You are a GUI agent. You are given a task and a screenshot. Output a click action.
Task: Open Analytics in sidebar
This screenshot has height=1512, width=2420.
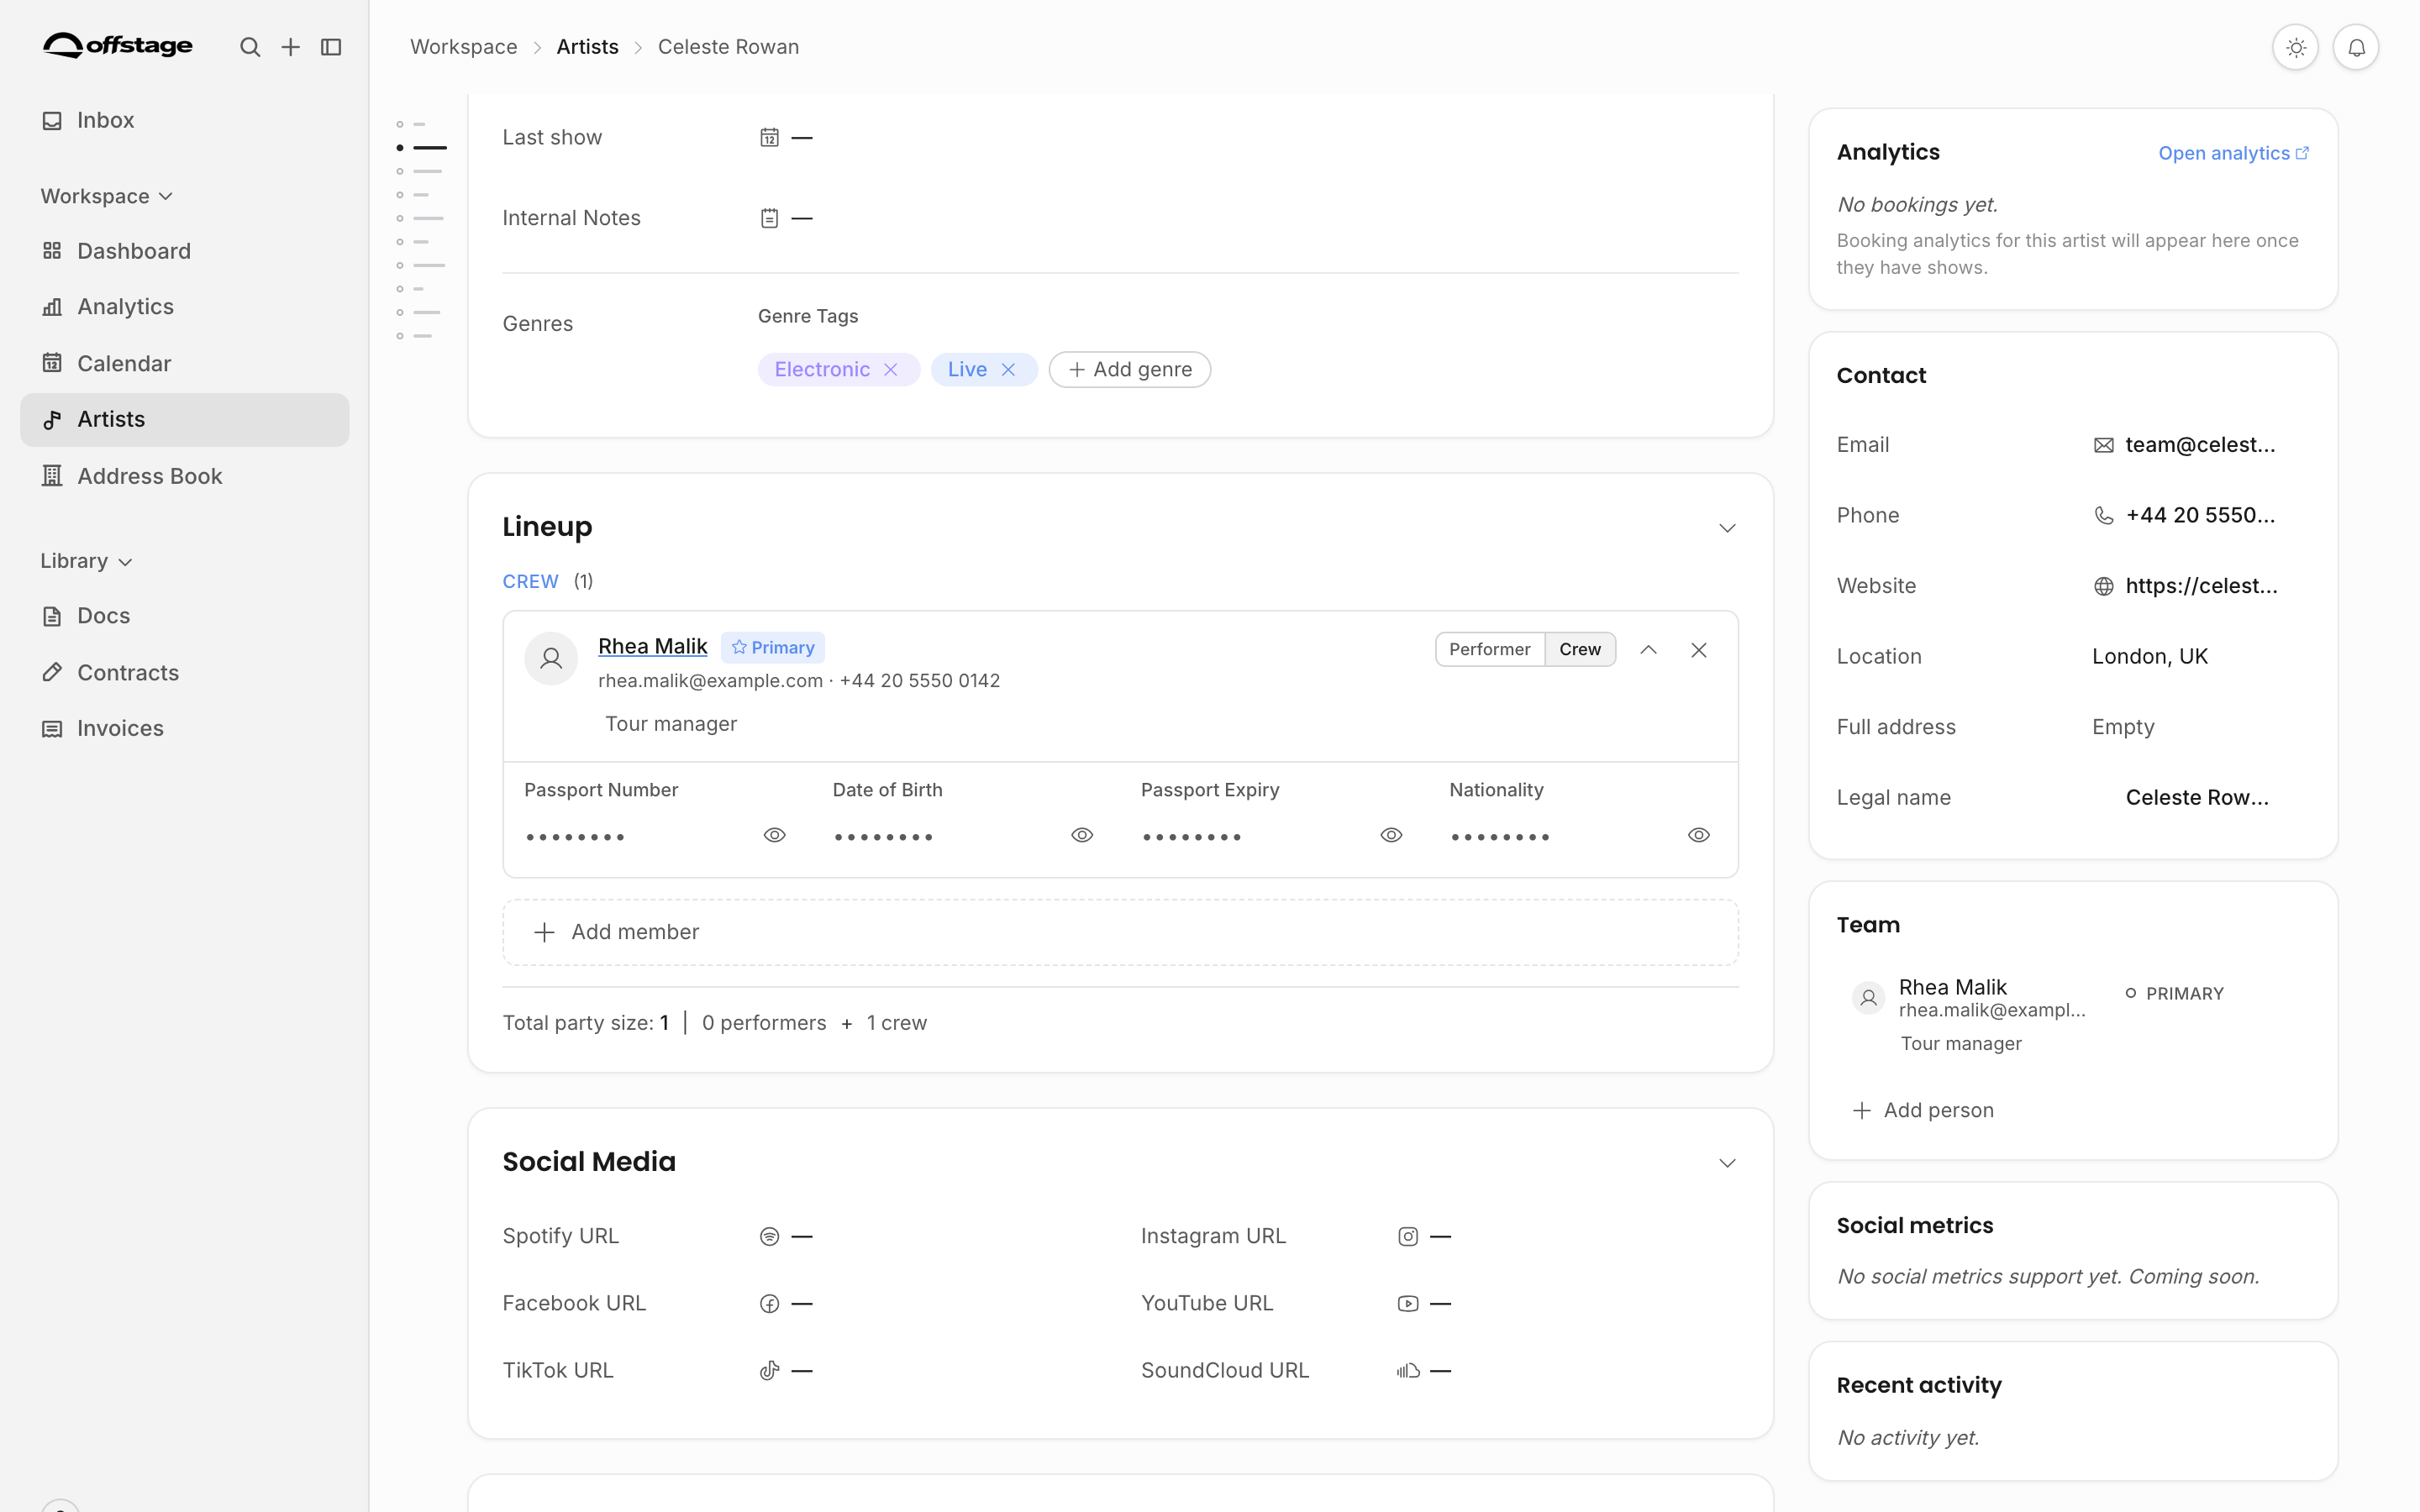pos(185,307)
